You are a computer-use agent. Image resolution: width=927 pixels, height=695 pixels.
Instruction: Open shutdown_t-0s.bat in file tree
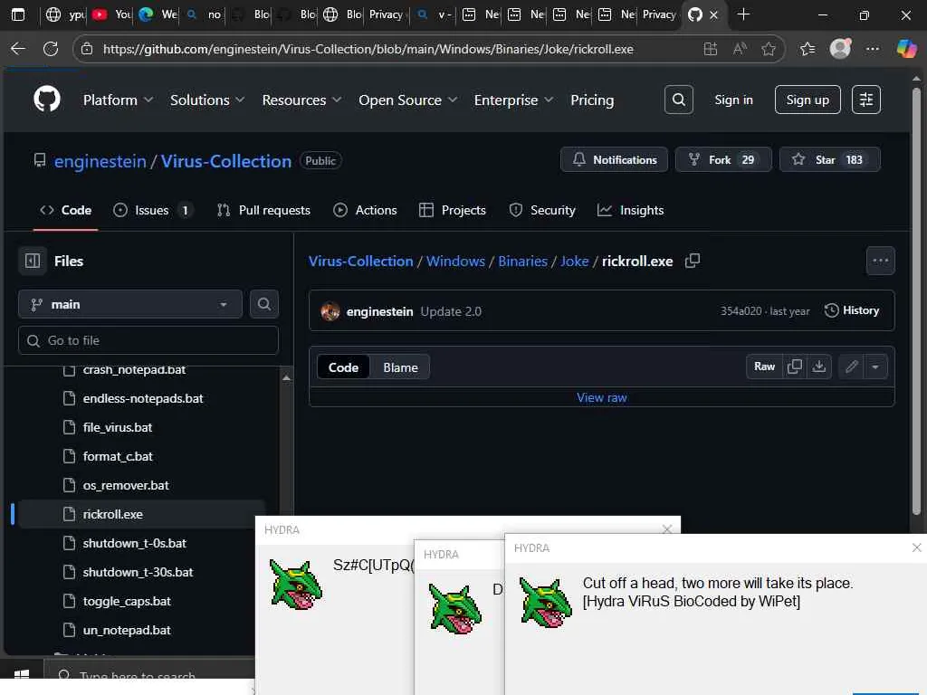pos(134,543)
